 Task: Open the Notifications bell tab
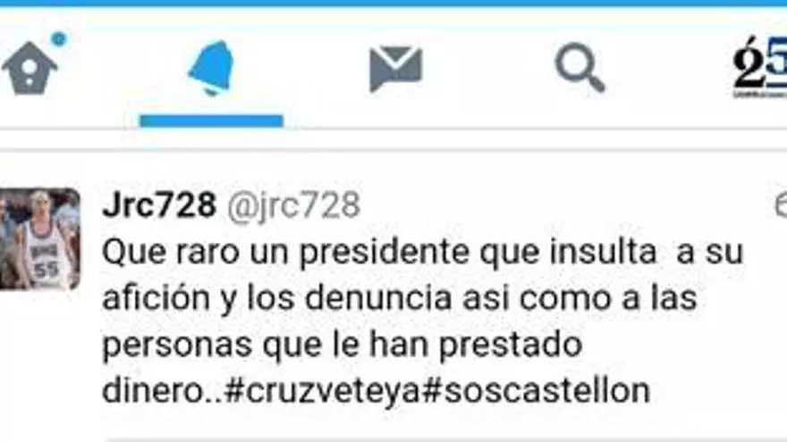[211, 68]
